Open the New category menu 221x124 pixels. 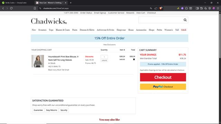coord(34,30)
